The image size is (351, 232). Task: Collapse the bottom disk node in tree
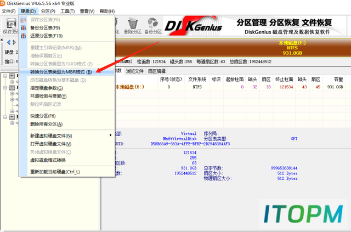[5, 117]
